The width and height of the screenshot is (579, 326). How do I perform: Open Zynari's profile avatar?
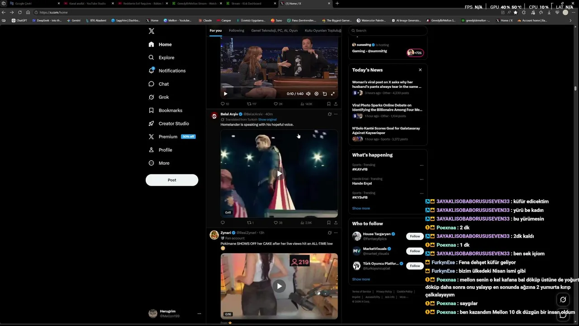214,235
